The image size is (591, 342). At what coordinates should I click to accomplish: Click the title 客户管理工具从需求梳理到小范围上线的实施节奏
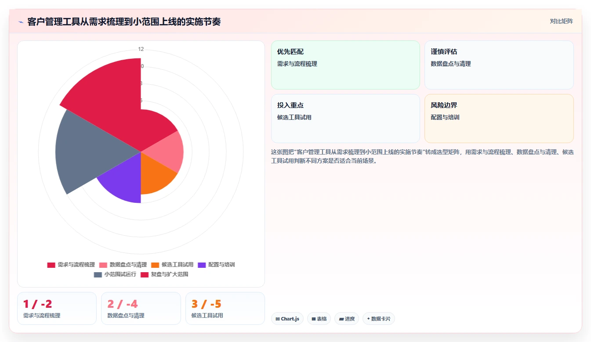[x=124, y=22]
